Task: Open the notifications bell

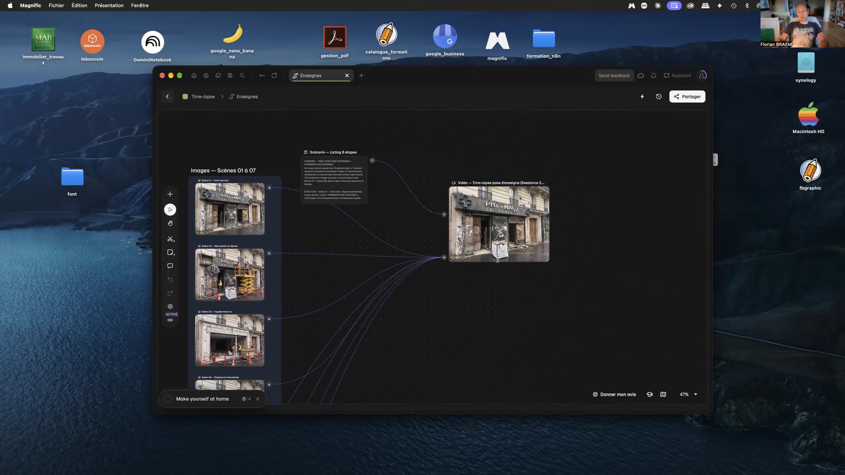Action: click(653, 75)
